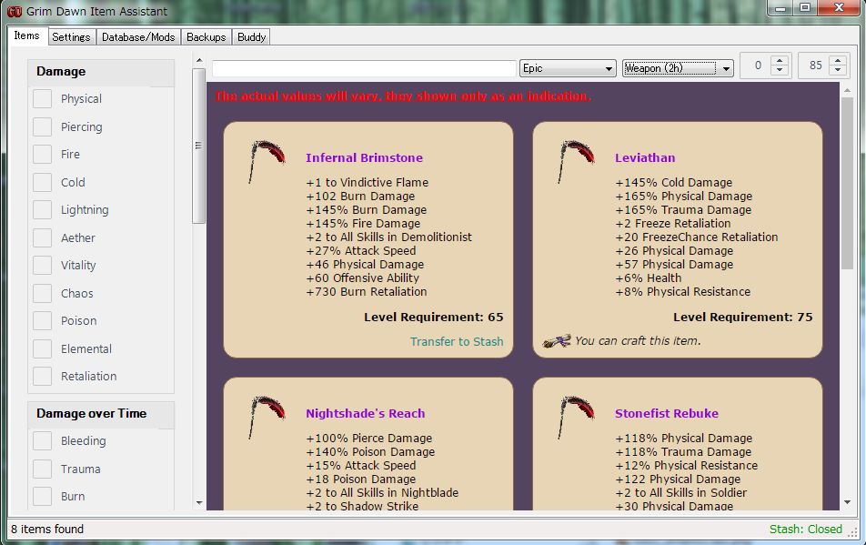Click '+145% Cold Damage' on Leviathan
The image size is (866, 545).
coord(674,182)
